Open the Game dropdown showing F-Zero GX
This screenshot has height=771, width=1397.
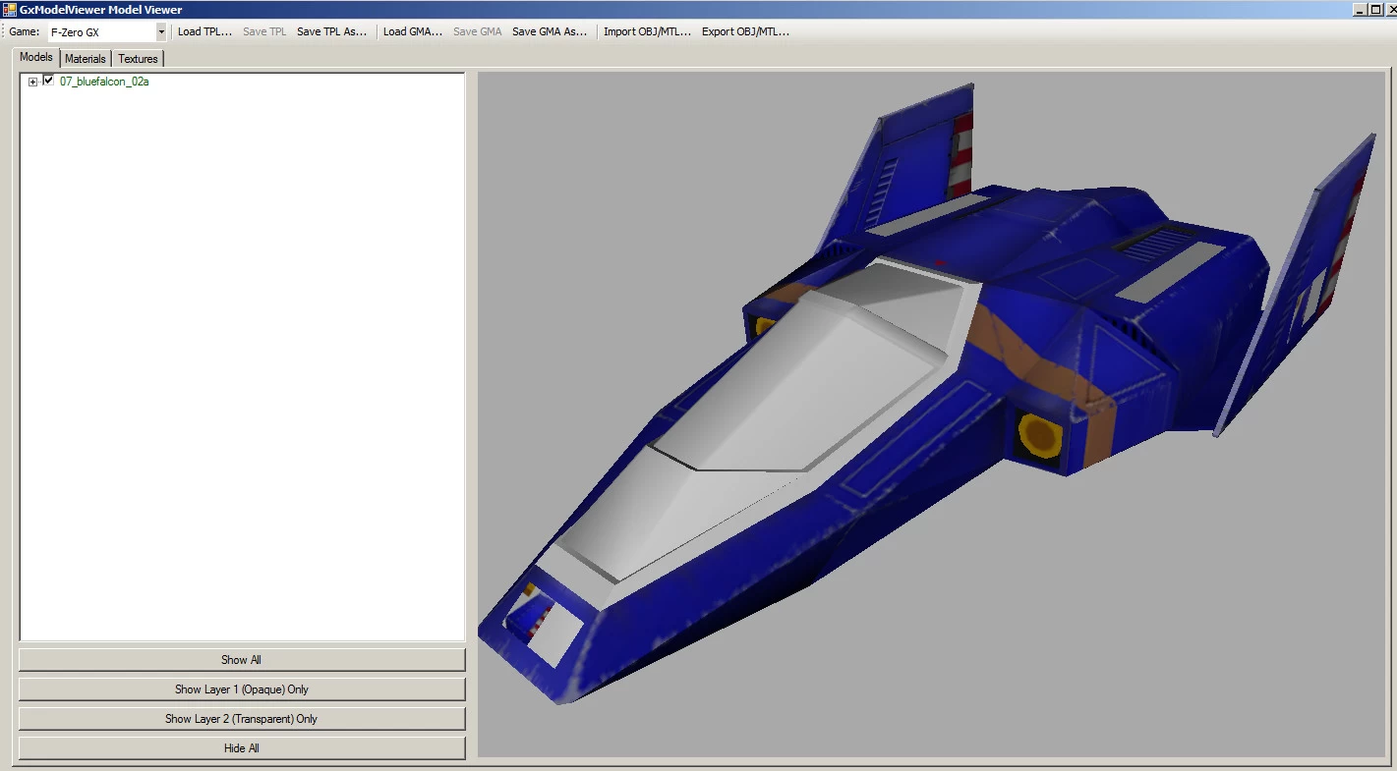click(x=107, y=31)
